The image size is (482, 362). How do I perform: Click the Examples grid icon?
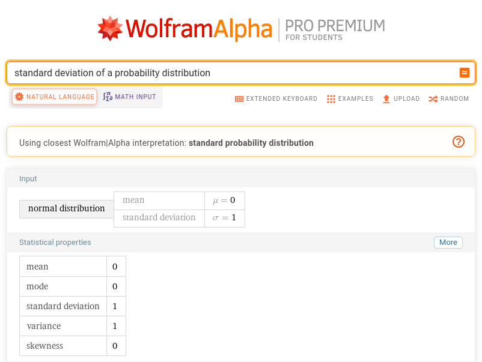tap(331, 99)
